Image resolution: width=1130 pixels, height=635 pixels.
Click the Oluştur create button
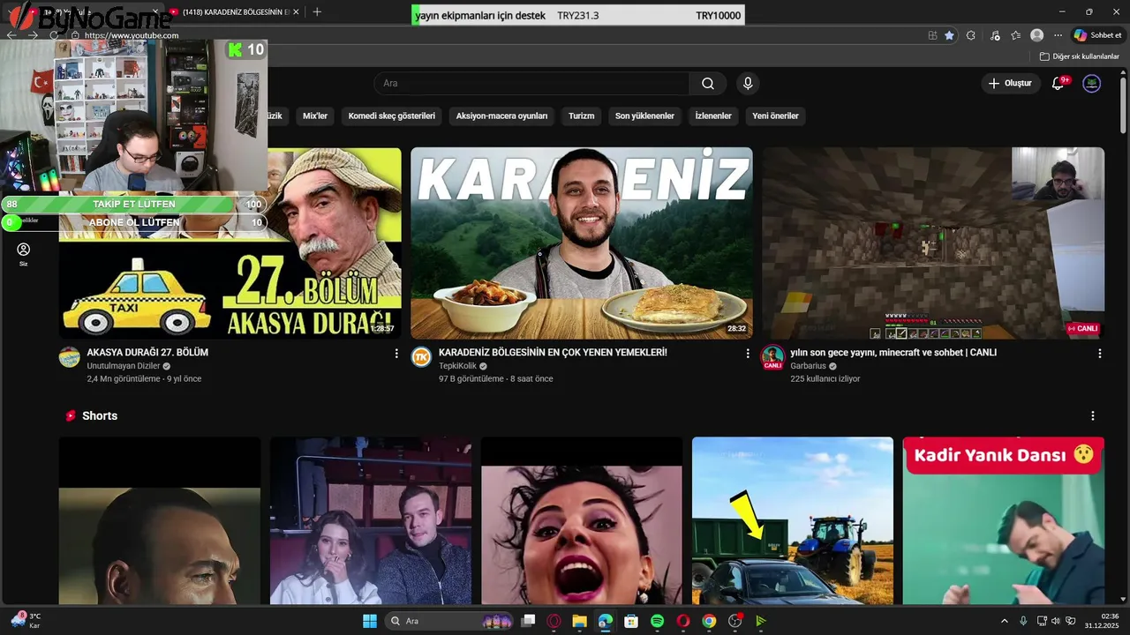pos(1009,83)
